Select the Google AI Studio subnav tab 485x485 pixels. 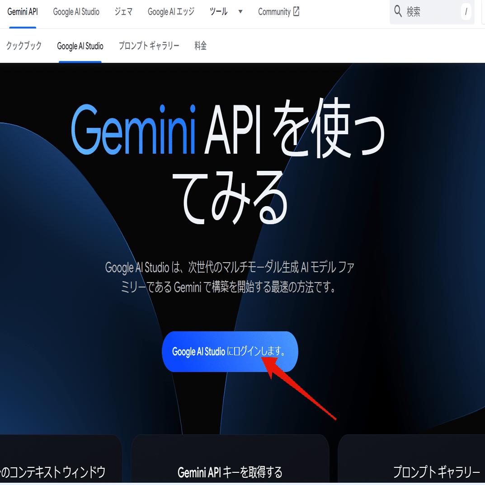[80, 46]
